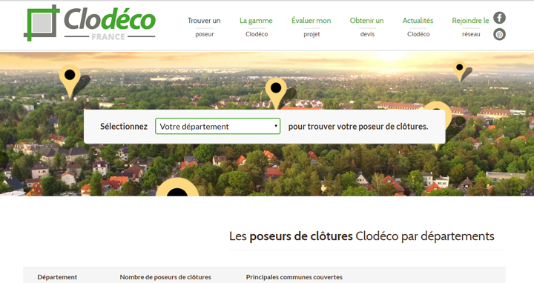Click the Département column header
Screen dimensions: 534x283
[x=57, y=277]
